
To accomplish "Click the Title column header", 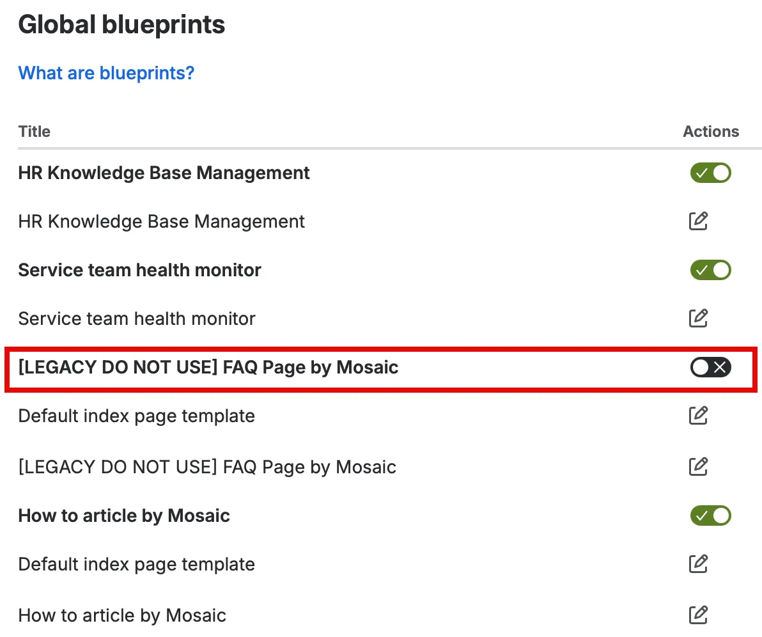I will pyautogui.click(x=34, y=131).
